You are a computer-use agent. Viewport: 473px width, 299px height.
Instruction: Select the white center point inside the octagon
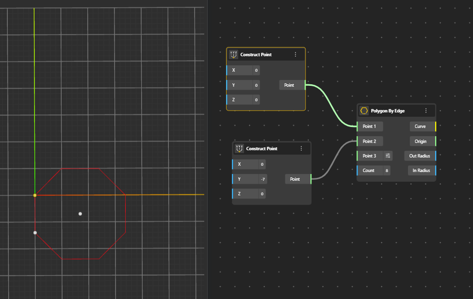pos(80,214)
